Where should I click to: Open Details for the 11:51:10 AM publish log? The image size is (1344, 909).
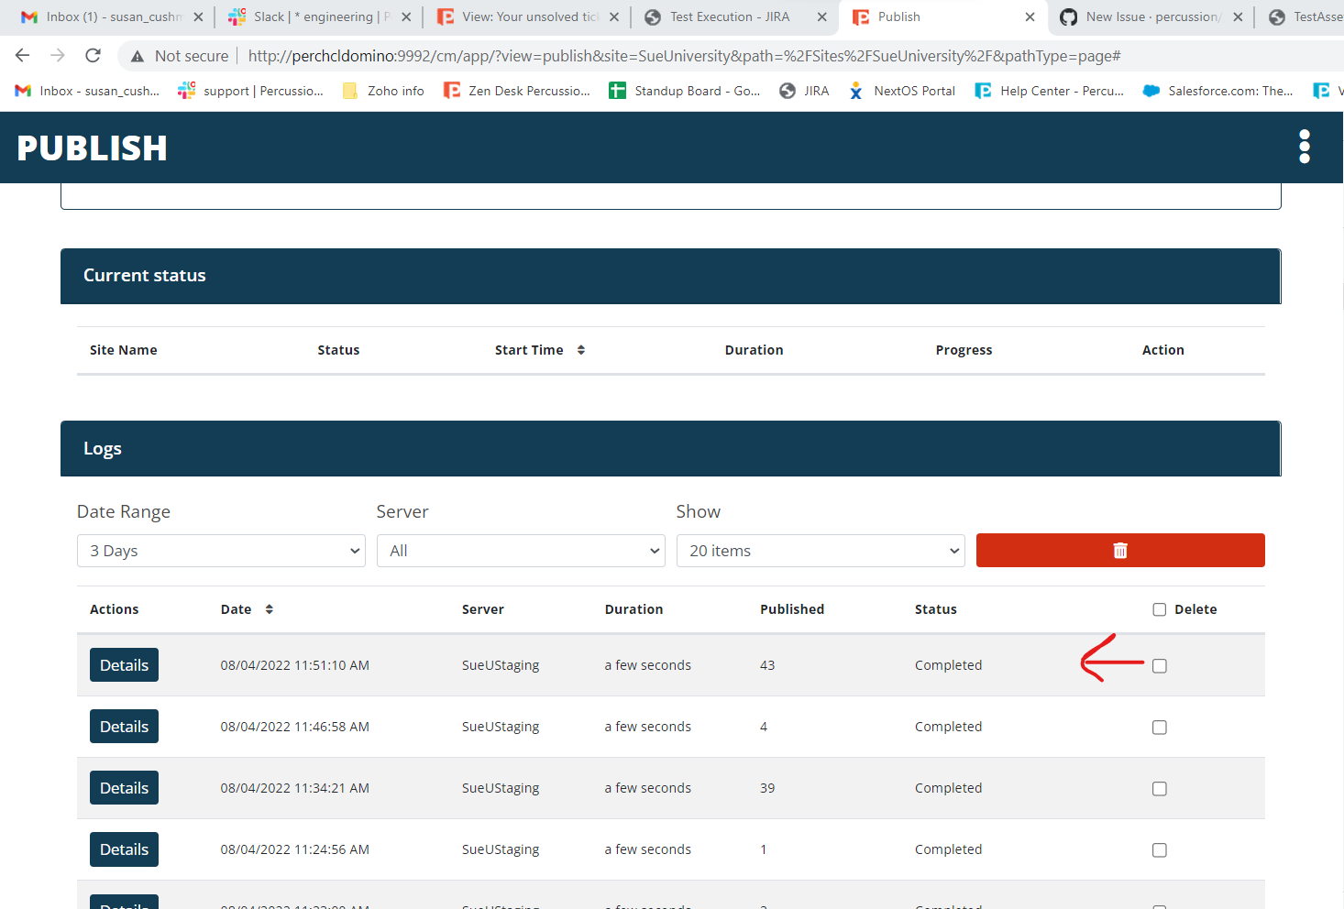click(124, 664)
